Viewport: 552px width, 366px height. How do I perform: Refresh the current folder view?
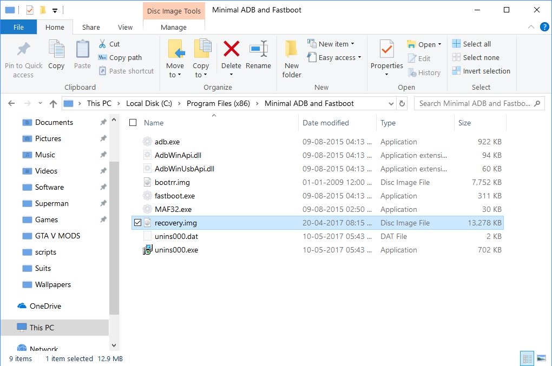(x=402, y=103)
